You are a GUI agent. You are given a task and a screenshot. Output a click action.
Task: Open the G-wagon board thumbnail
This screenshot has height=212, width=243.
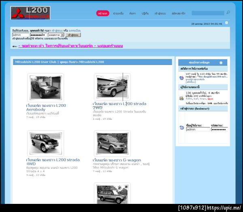pyautogui.click(x=112, y=143)
